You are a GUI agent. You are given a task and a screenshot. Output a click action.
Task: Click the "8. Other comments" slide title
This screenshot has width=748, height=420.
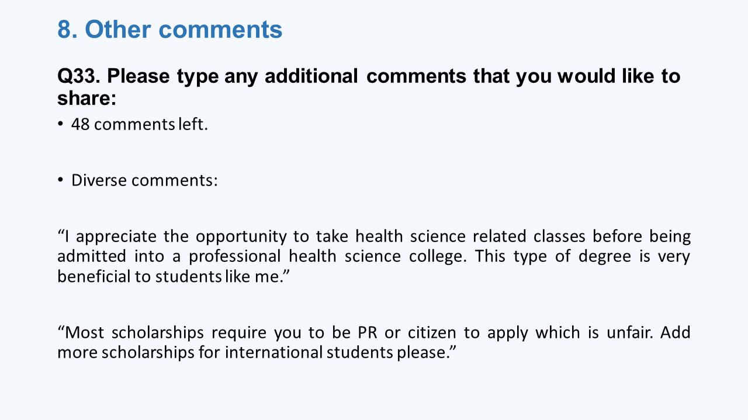(x=170, y=29)
